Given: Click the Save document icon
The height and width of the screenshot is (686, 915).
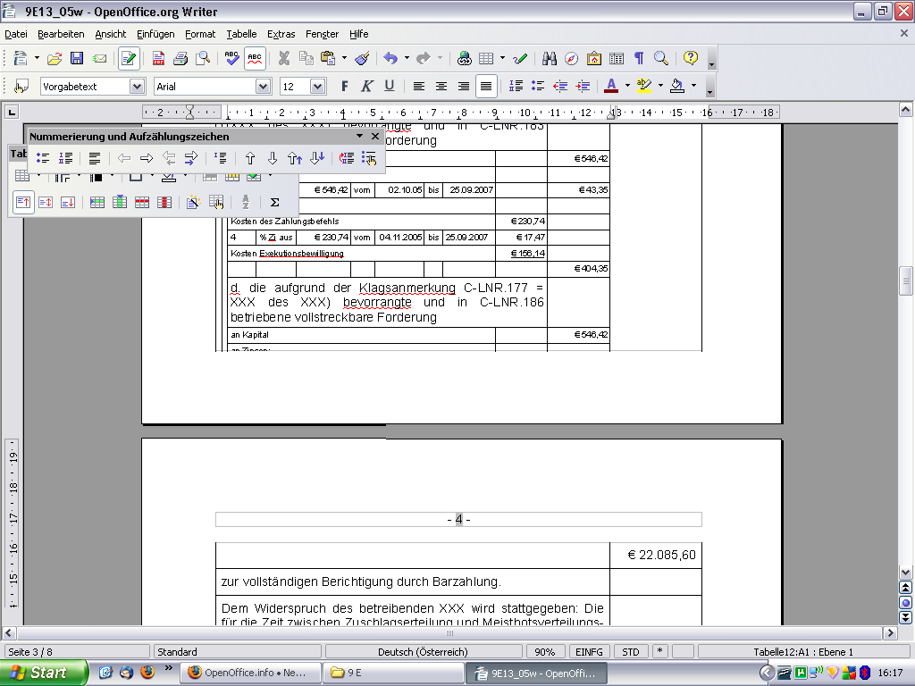Looking at the screenshot, I should click(x=77, y=58).
